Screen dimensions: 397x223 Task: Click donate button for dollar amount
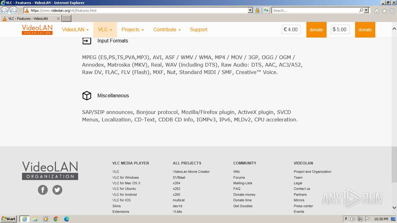click(365, 30)
